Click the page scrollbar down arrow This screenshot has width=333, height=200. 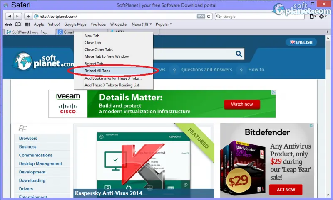pyautogui.click(x=328, y=195)
